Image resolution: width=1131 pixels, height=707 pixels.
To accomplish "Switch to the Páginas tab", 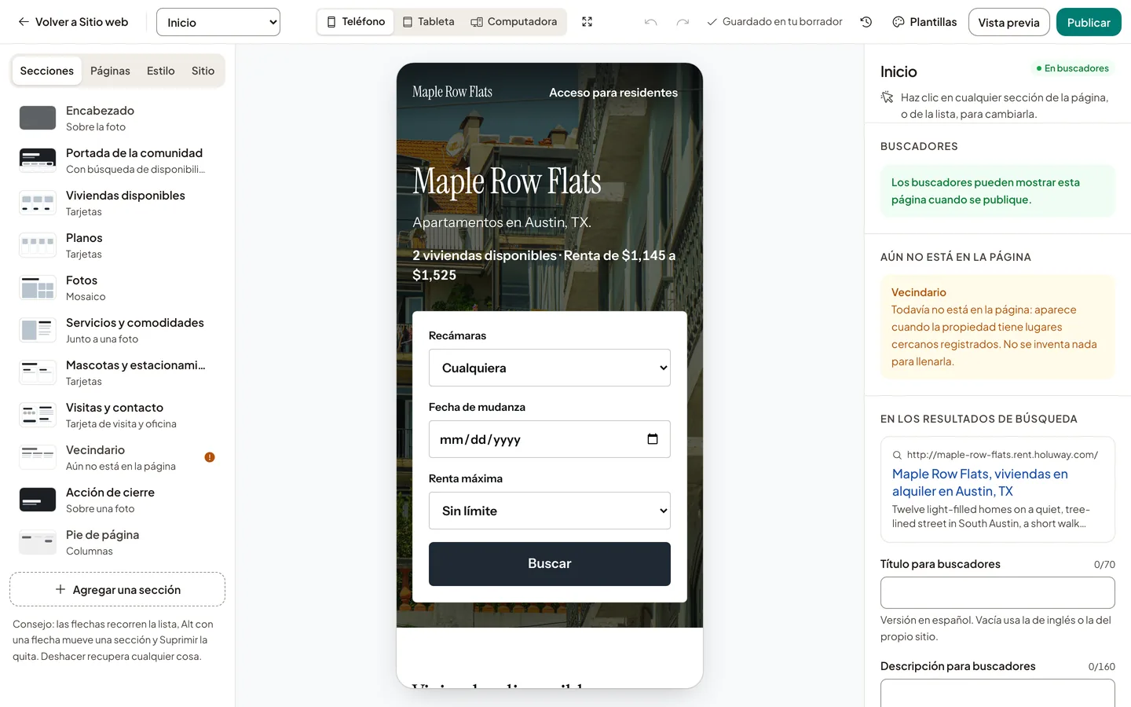I will [x=110, y=71].
